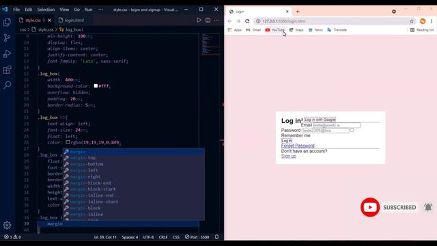Open the Reading list
Viewport: 437px width, 246px height.
(x=422, y=30)
